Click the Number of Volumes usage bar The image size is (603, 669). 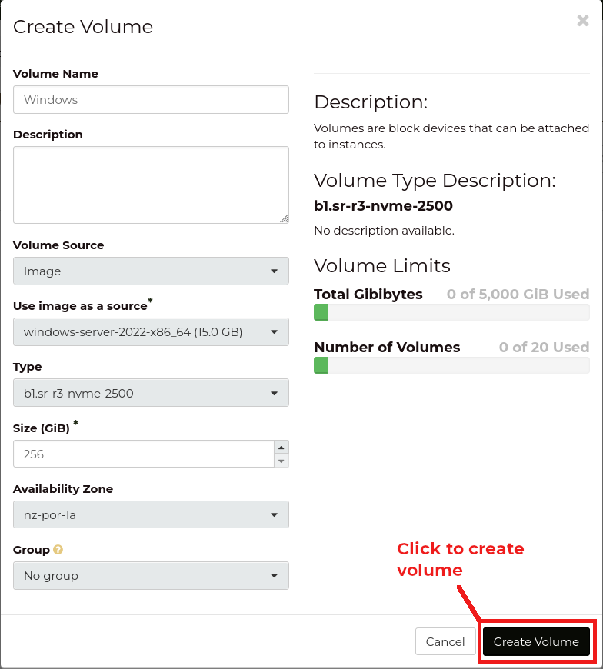pyautogui.click(x=451, y=366)
